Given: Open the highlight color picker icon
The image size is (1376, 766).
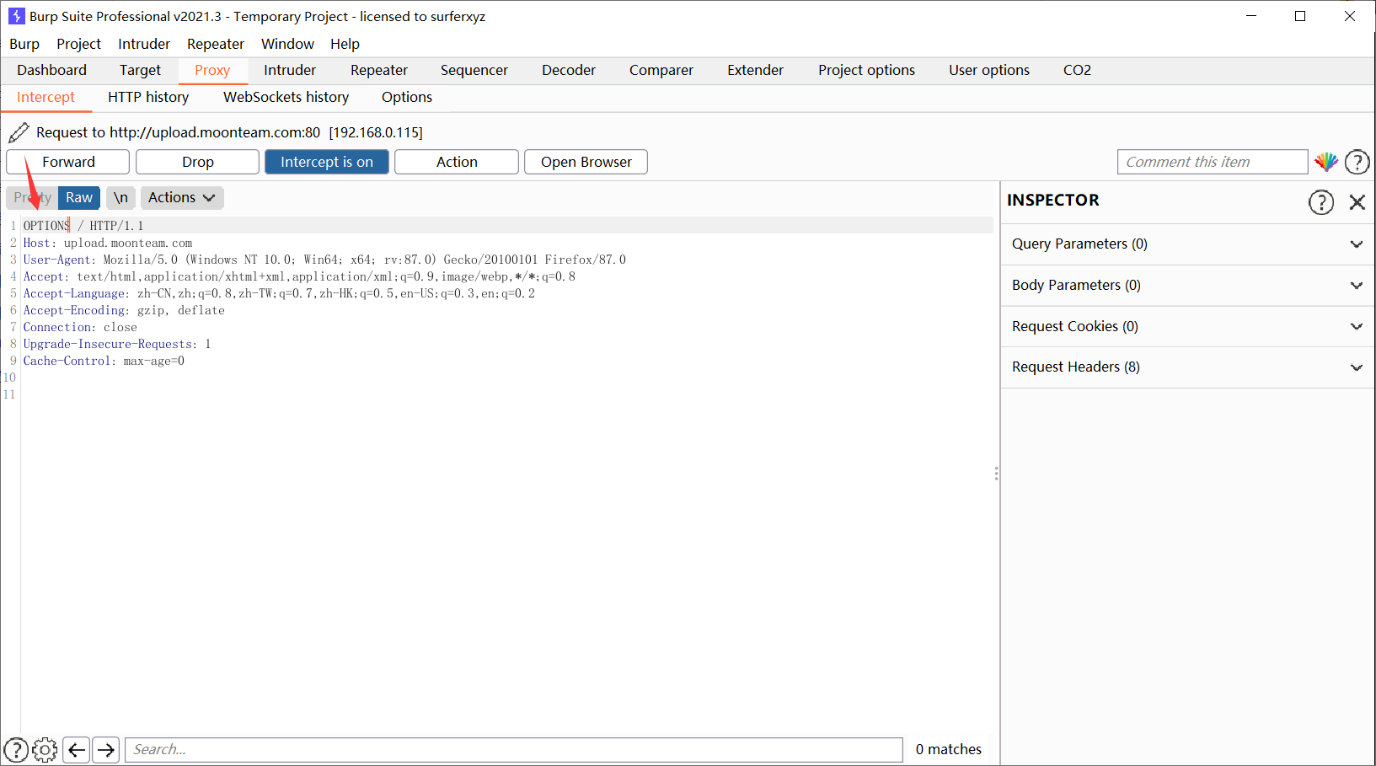Looking at the screenshot, I should 1326,162.
